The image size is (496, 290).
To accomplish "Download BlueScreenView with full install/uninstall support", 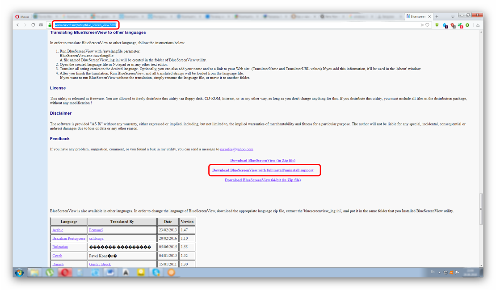I will pos(263,170).
